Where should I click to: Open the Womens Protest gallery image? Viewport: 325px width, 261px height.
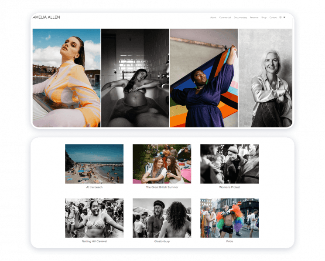[x=229, y=164]
